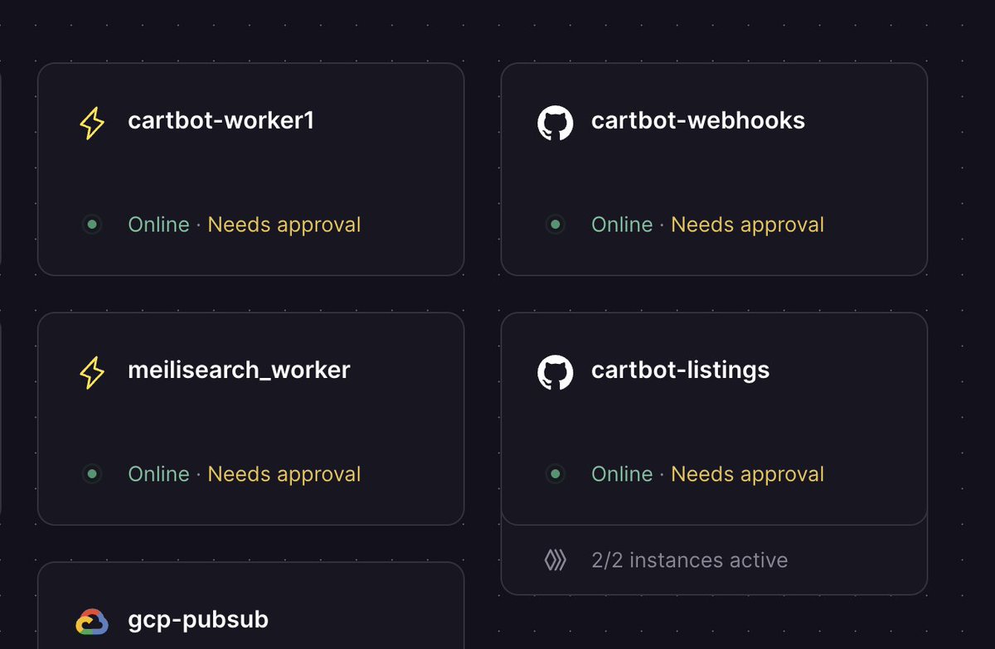Click Online status text on cartbot-listings
The height and width of the screenshot is (649, 995).
tap(622, 474)
